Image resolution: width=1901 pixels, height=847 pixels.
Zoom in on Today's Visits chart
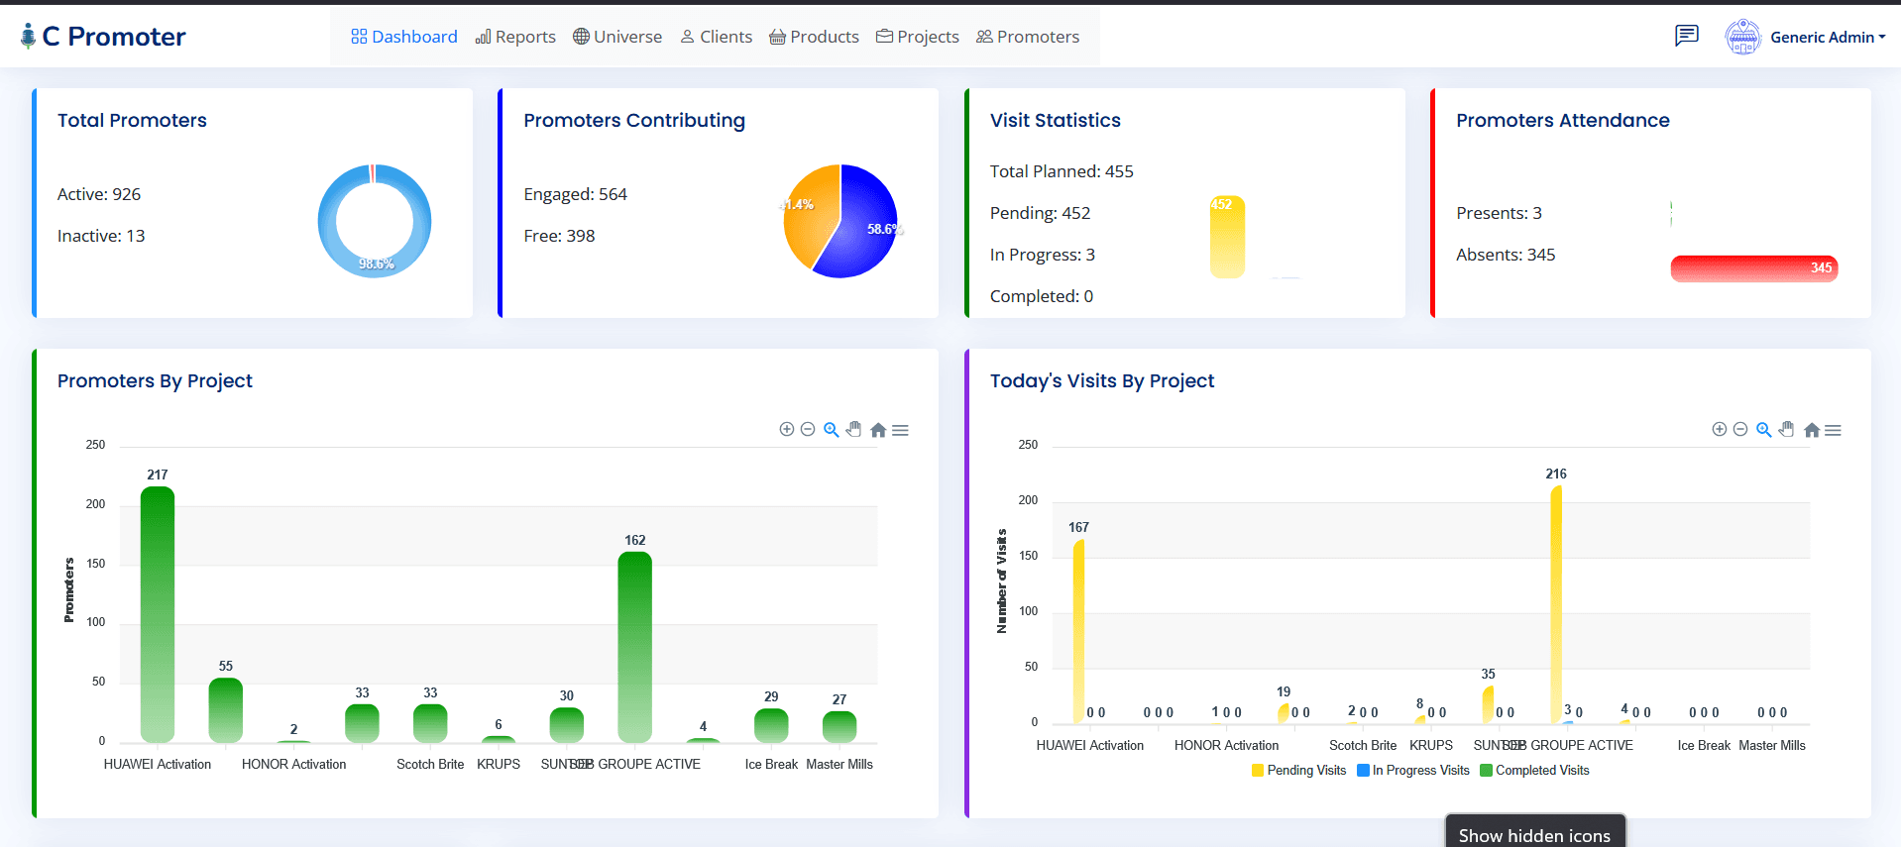coord(1720,429)
